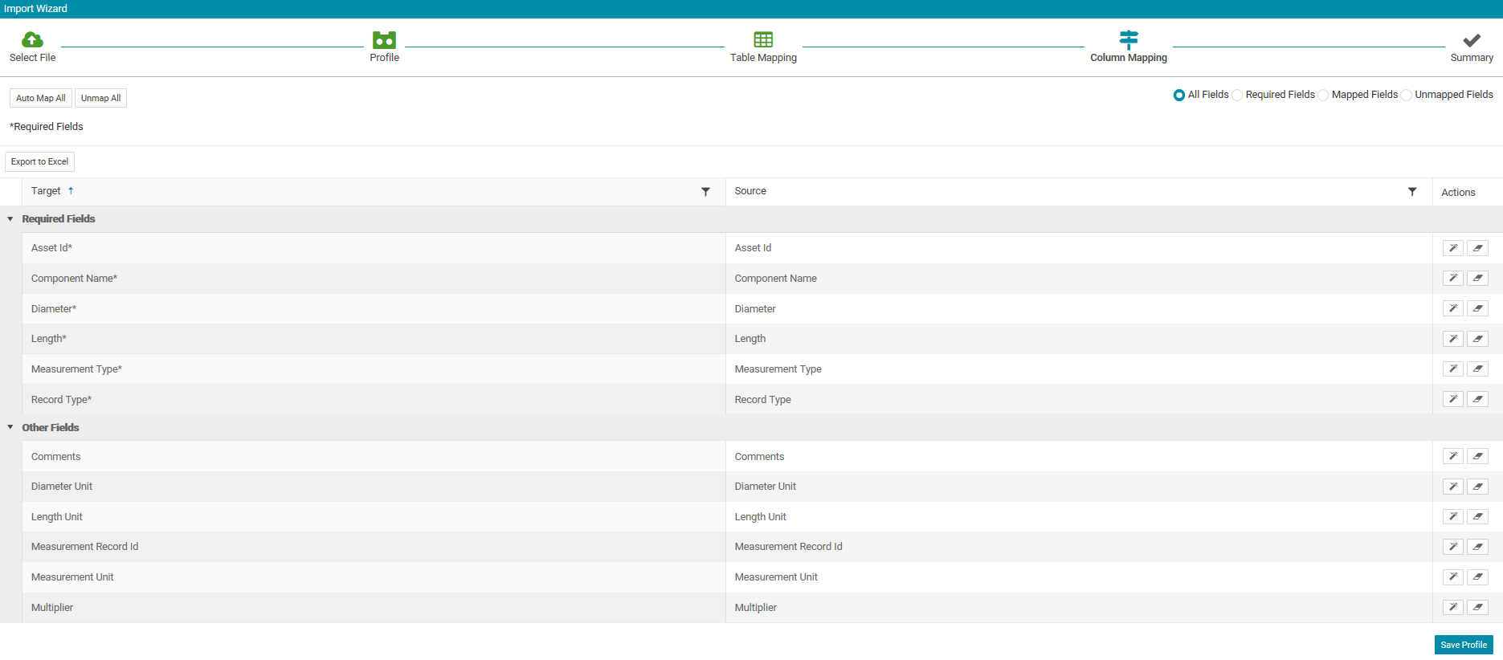Go to the Table Mapping step
The image size is (1503, 660).
[763, 47]
